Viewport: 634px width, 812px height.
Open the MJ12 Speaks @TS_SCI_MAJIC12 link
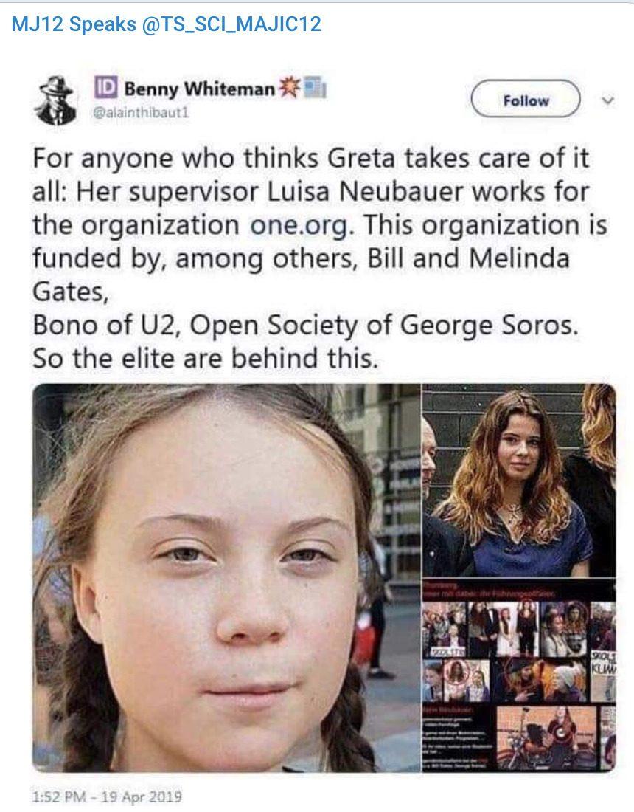pyautogui.click(x=166, y=24)
